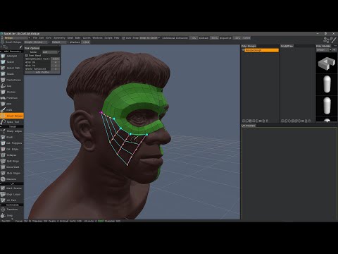Viewport: 338px width, 254px height.
Task: Collapse the Tweak section header
Action: (12, 126)
